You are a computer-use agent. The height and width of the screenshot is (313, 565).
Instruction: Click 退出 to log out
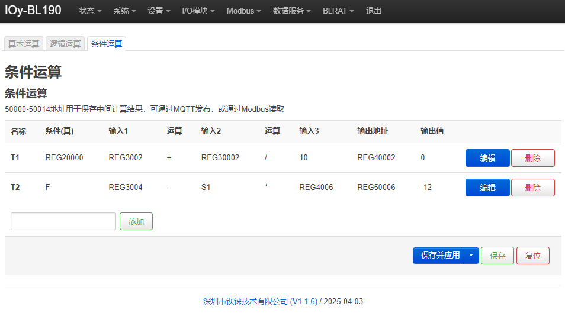click(373, 11)
